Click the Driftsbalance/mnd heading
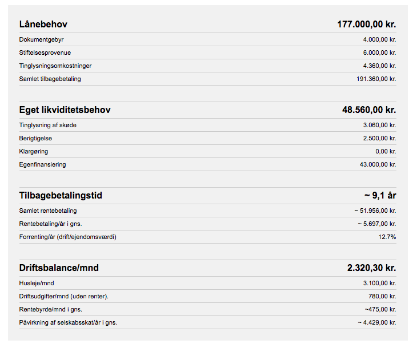Screen dimensions: 417x348 click(x=59, y=268)
